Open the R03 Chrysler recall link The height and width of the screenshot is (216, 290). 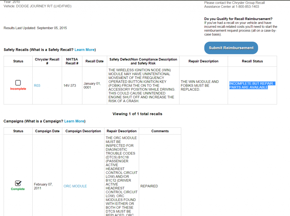pos(37,85)
